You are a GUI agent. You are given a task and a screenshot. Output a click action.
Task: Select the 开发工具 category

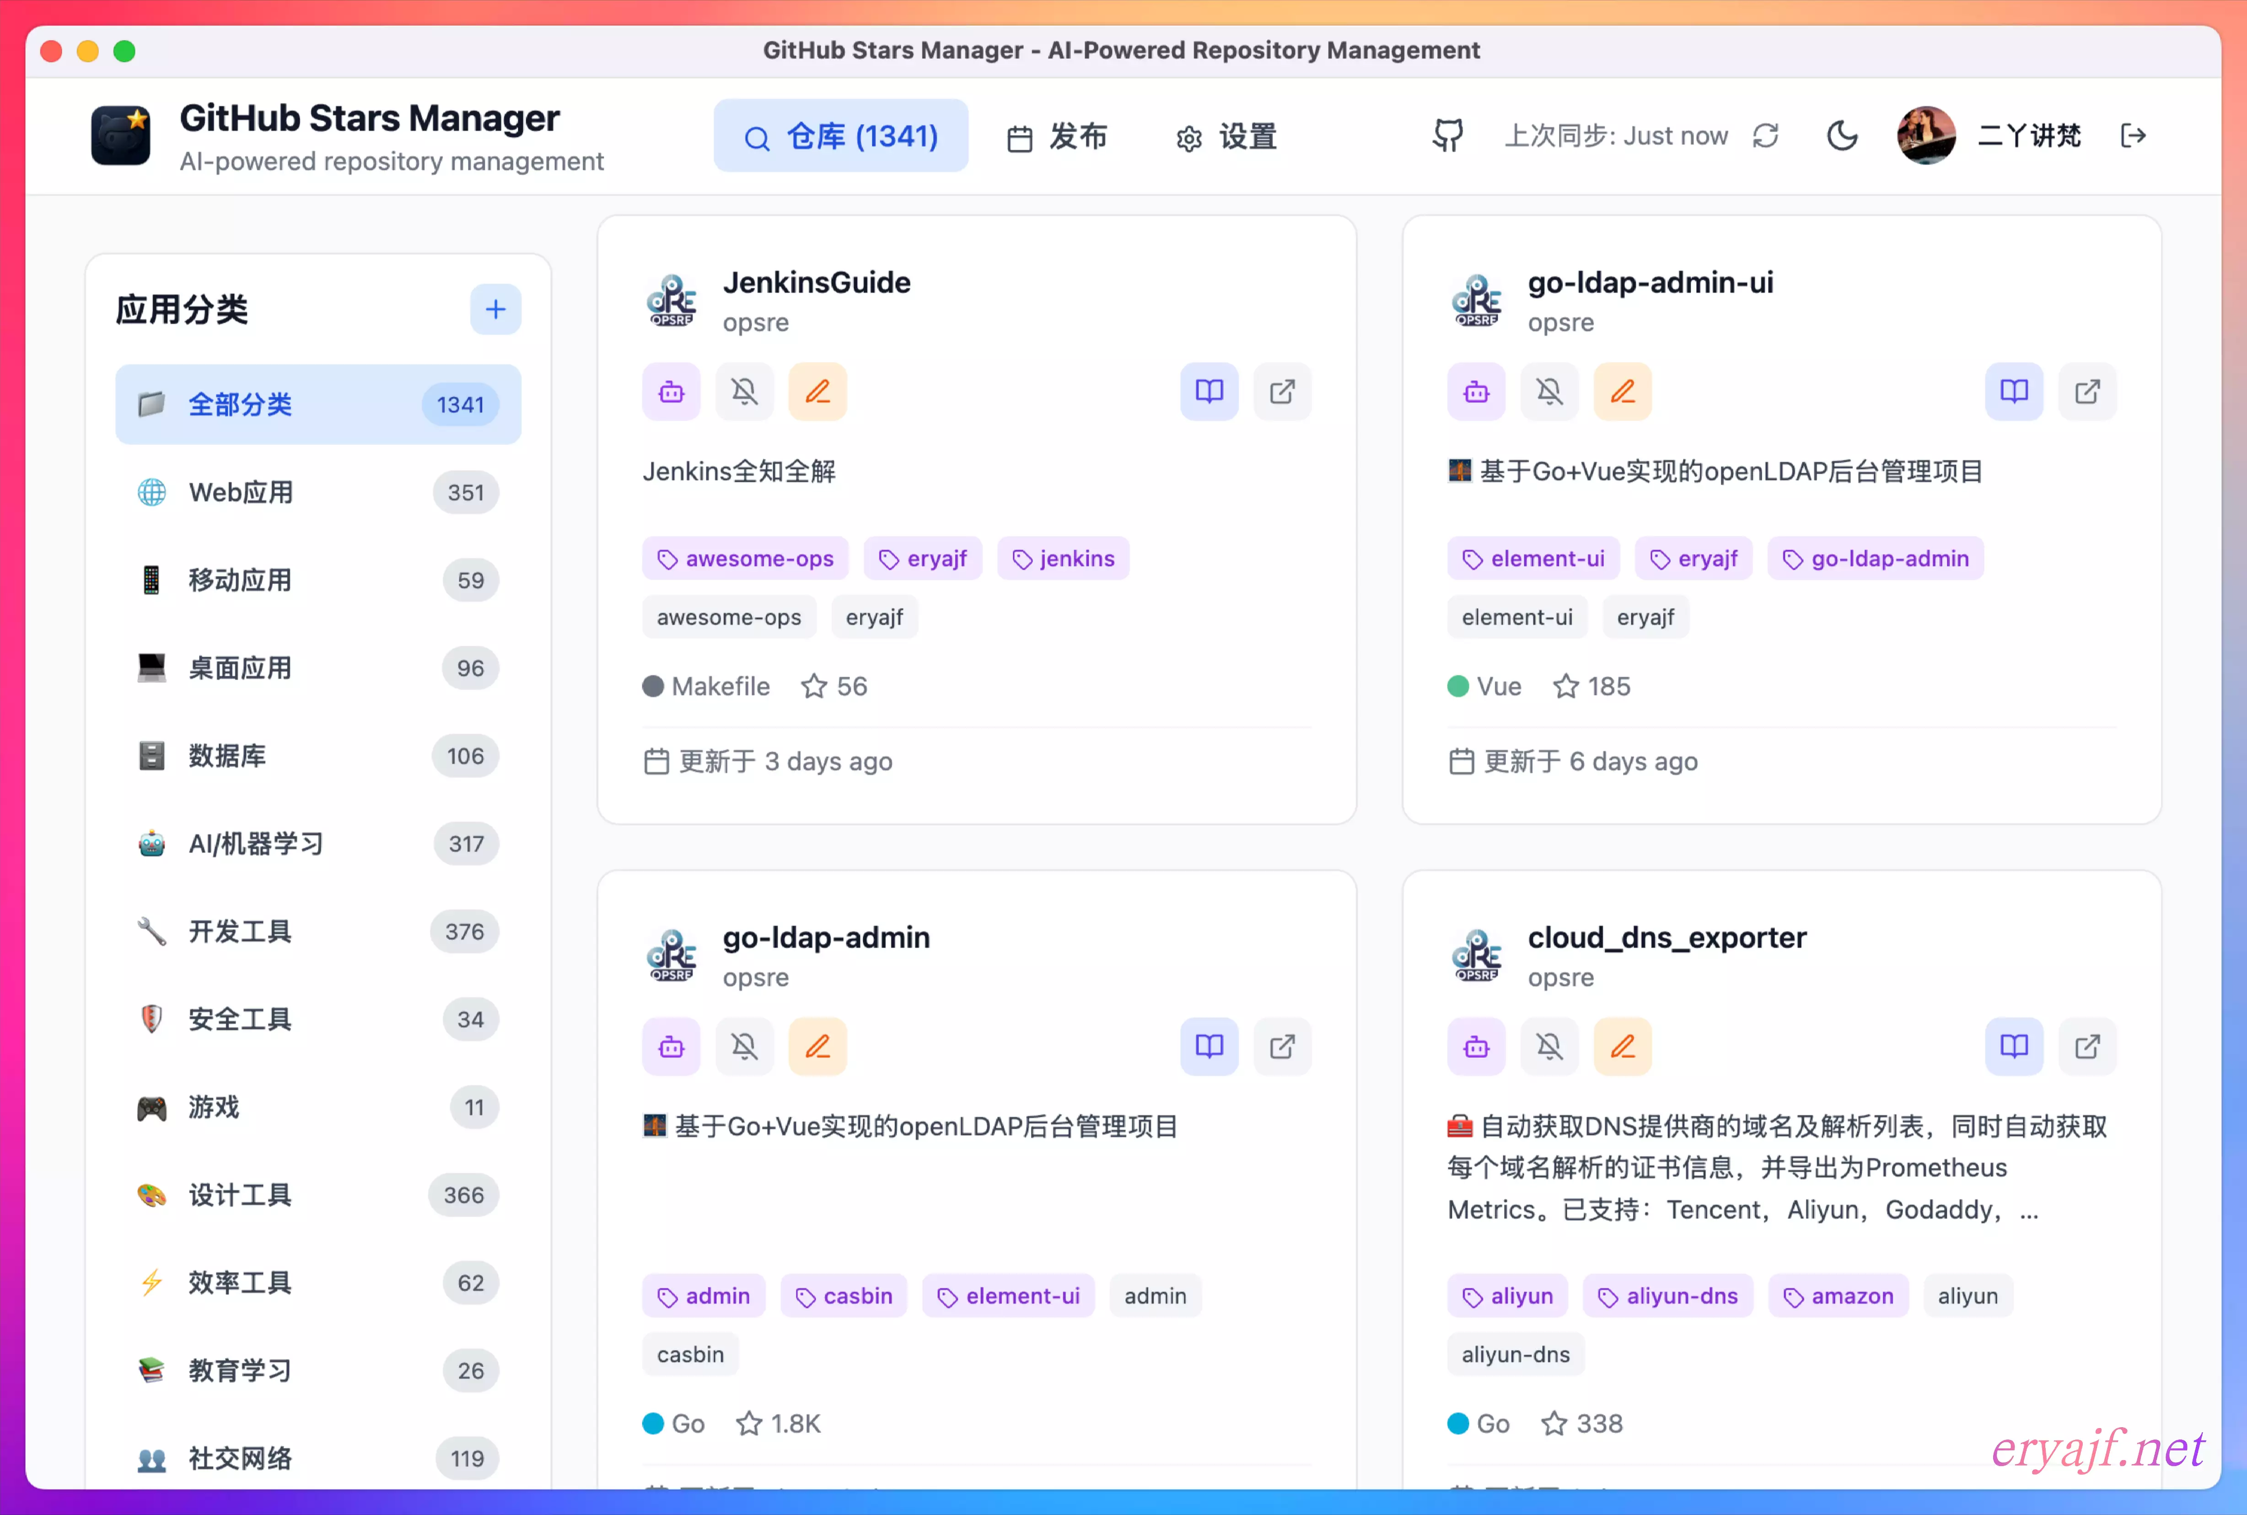coord(318,932)
